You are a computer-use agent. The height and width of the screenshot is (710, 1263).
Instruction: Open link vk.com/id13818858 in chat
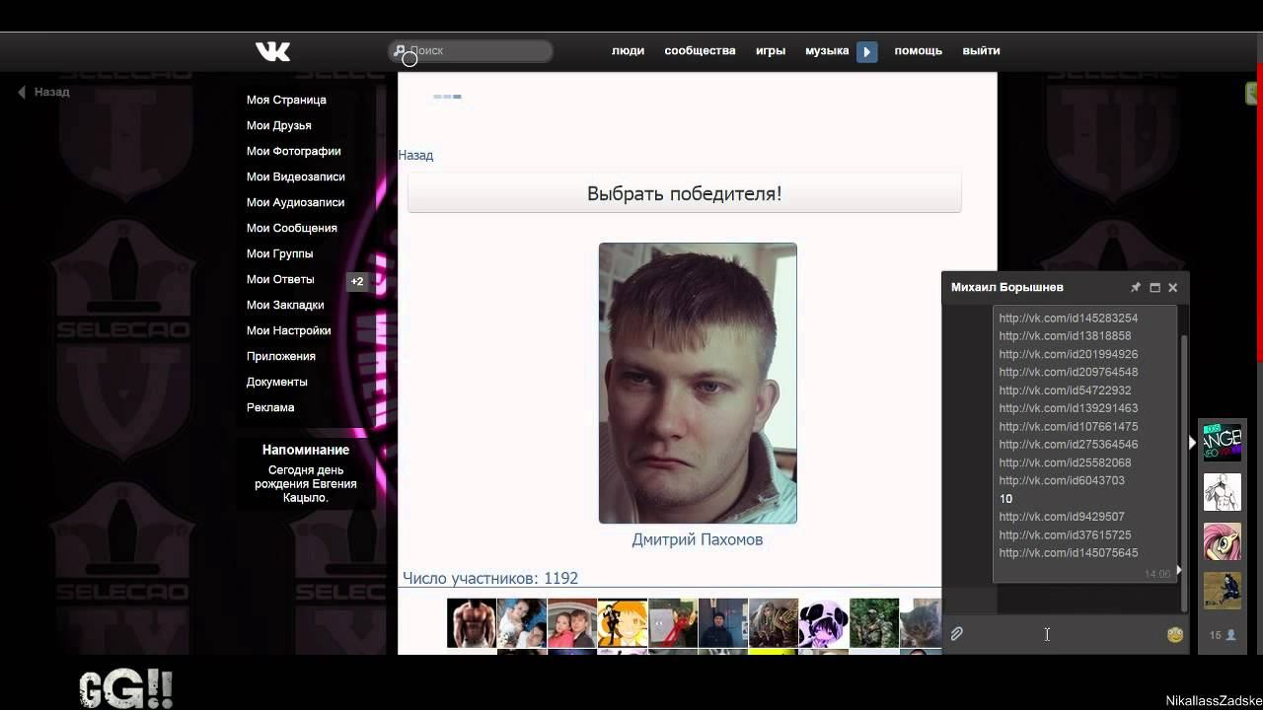coord(1065,335)
